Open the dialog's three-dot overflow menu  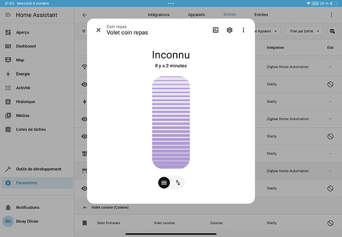[243, 30]
